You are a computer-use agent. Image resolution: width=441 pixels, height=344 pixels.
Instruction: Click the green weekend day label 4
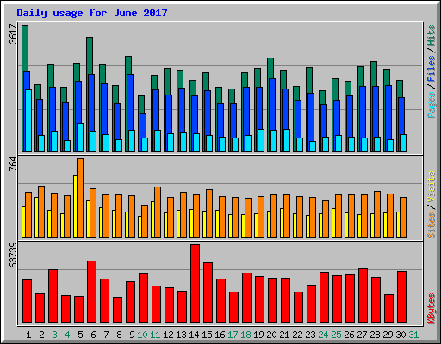coord(67,335)
